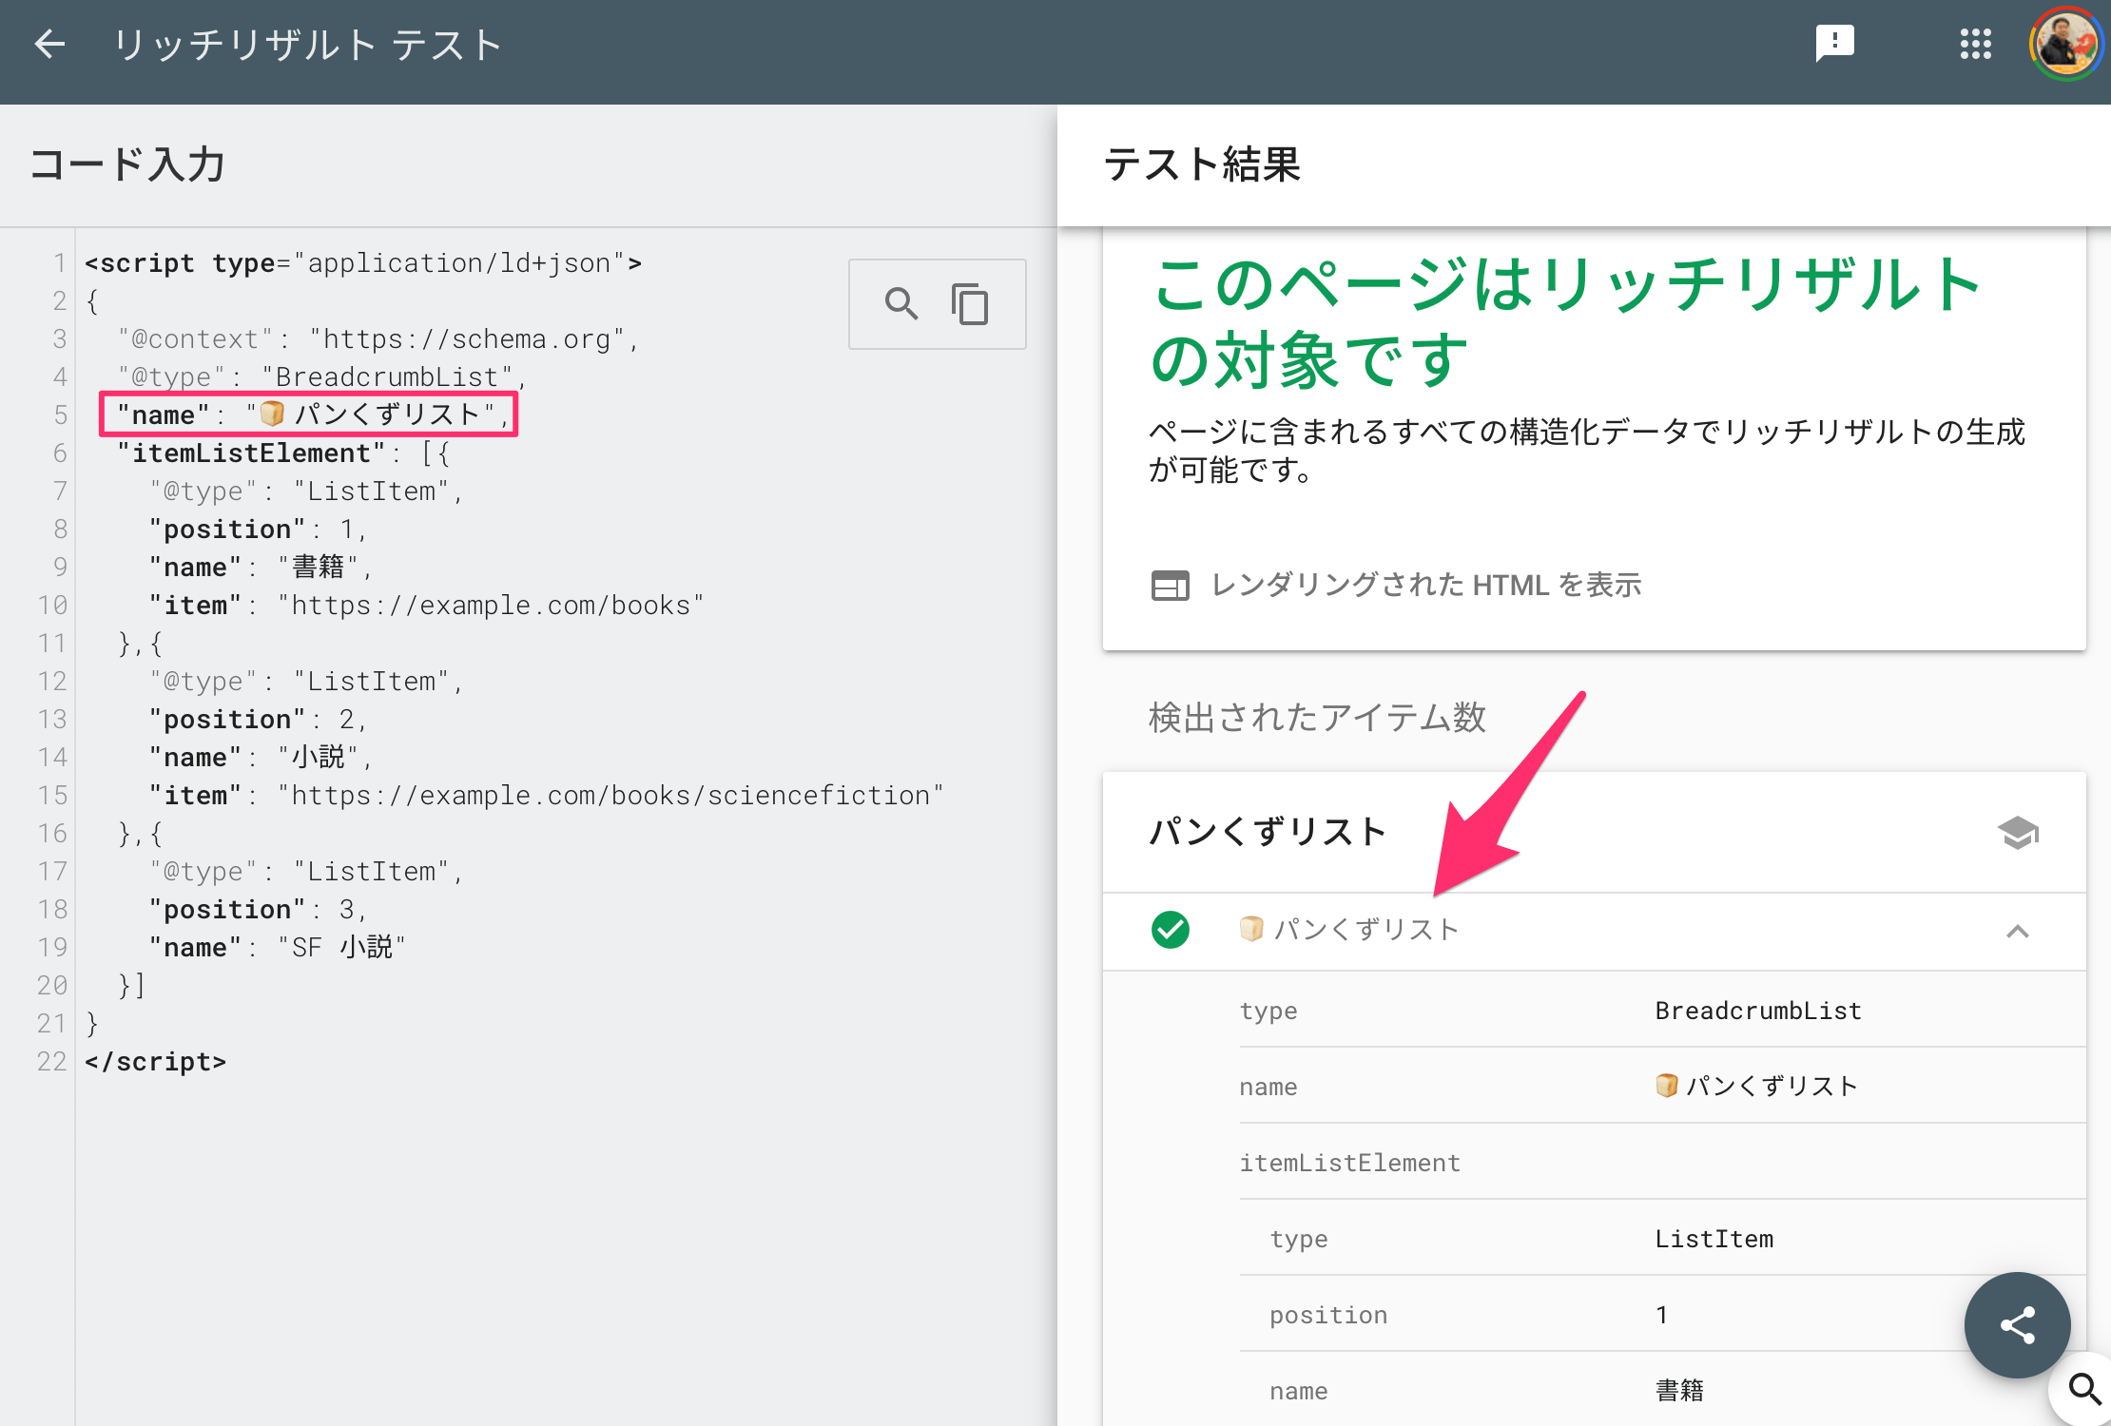The image size is (2111, 1426).
Task: Click code line with sciencefiction URL
Action: point(546,795)
